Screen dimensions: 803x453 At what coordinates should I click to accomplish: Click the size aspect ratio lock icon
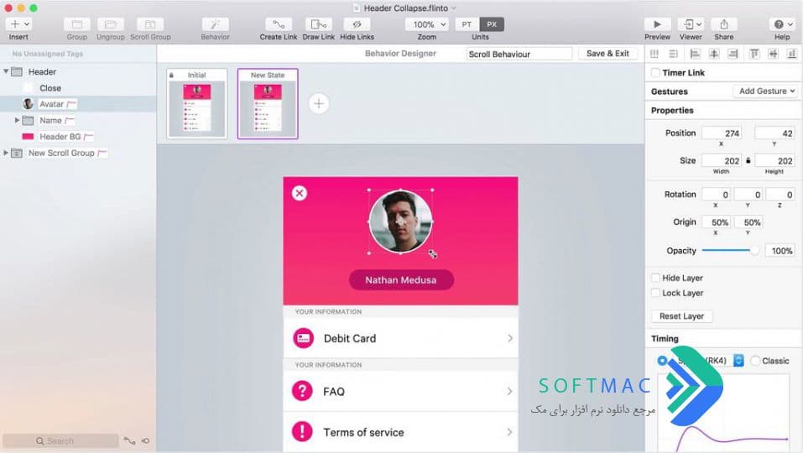click(748, 161)
